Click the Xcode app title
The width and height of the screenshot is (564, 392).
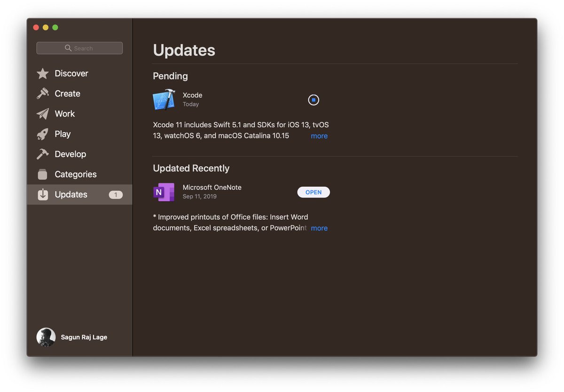coord(192,95)
